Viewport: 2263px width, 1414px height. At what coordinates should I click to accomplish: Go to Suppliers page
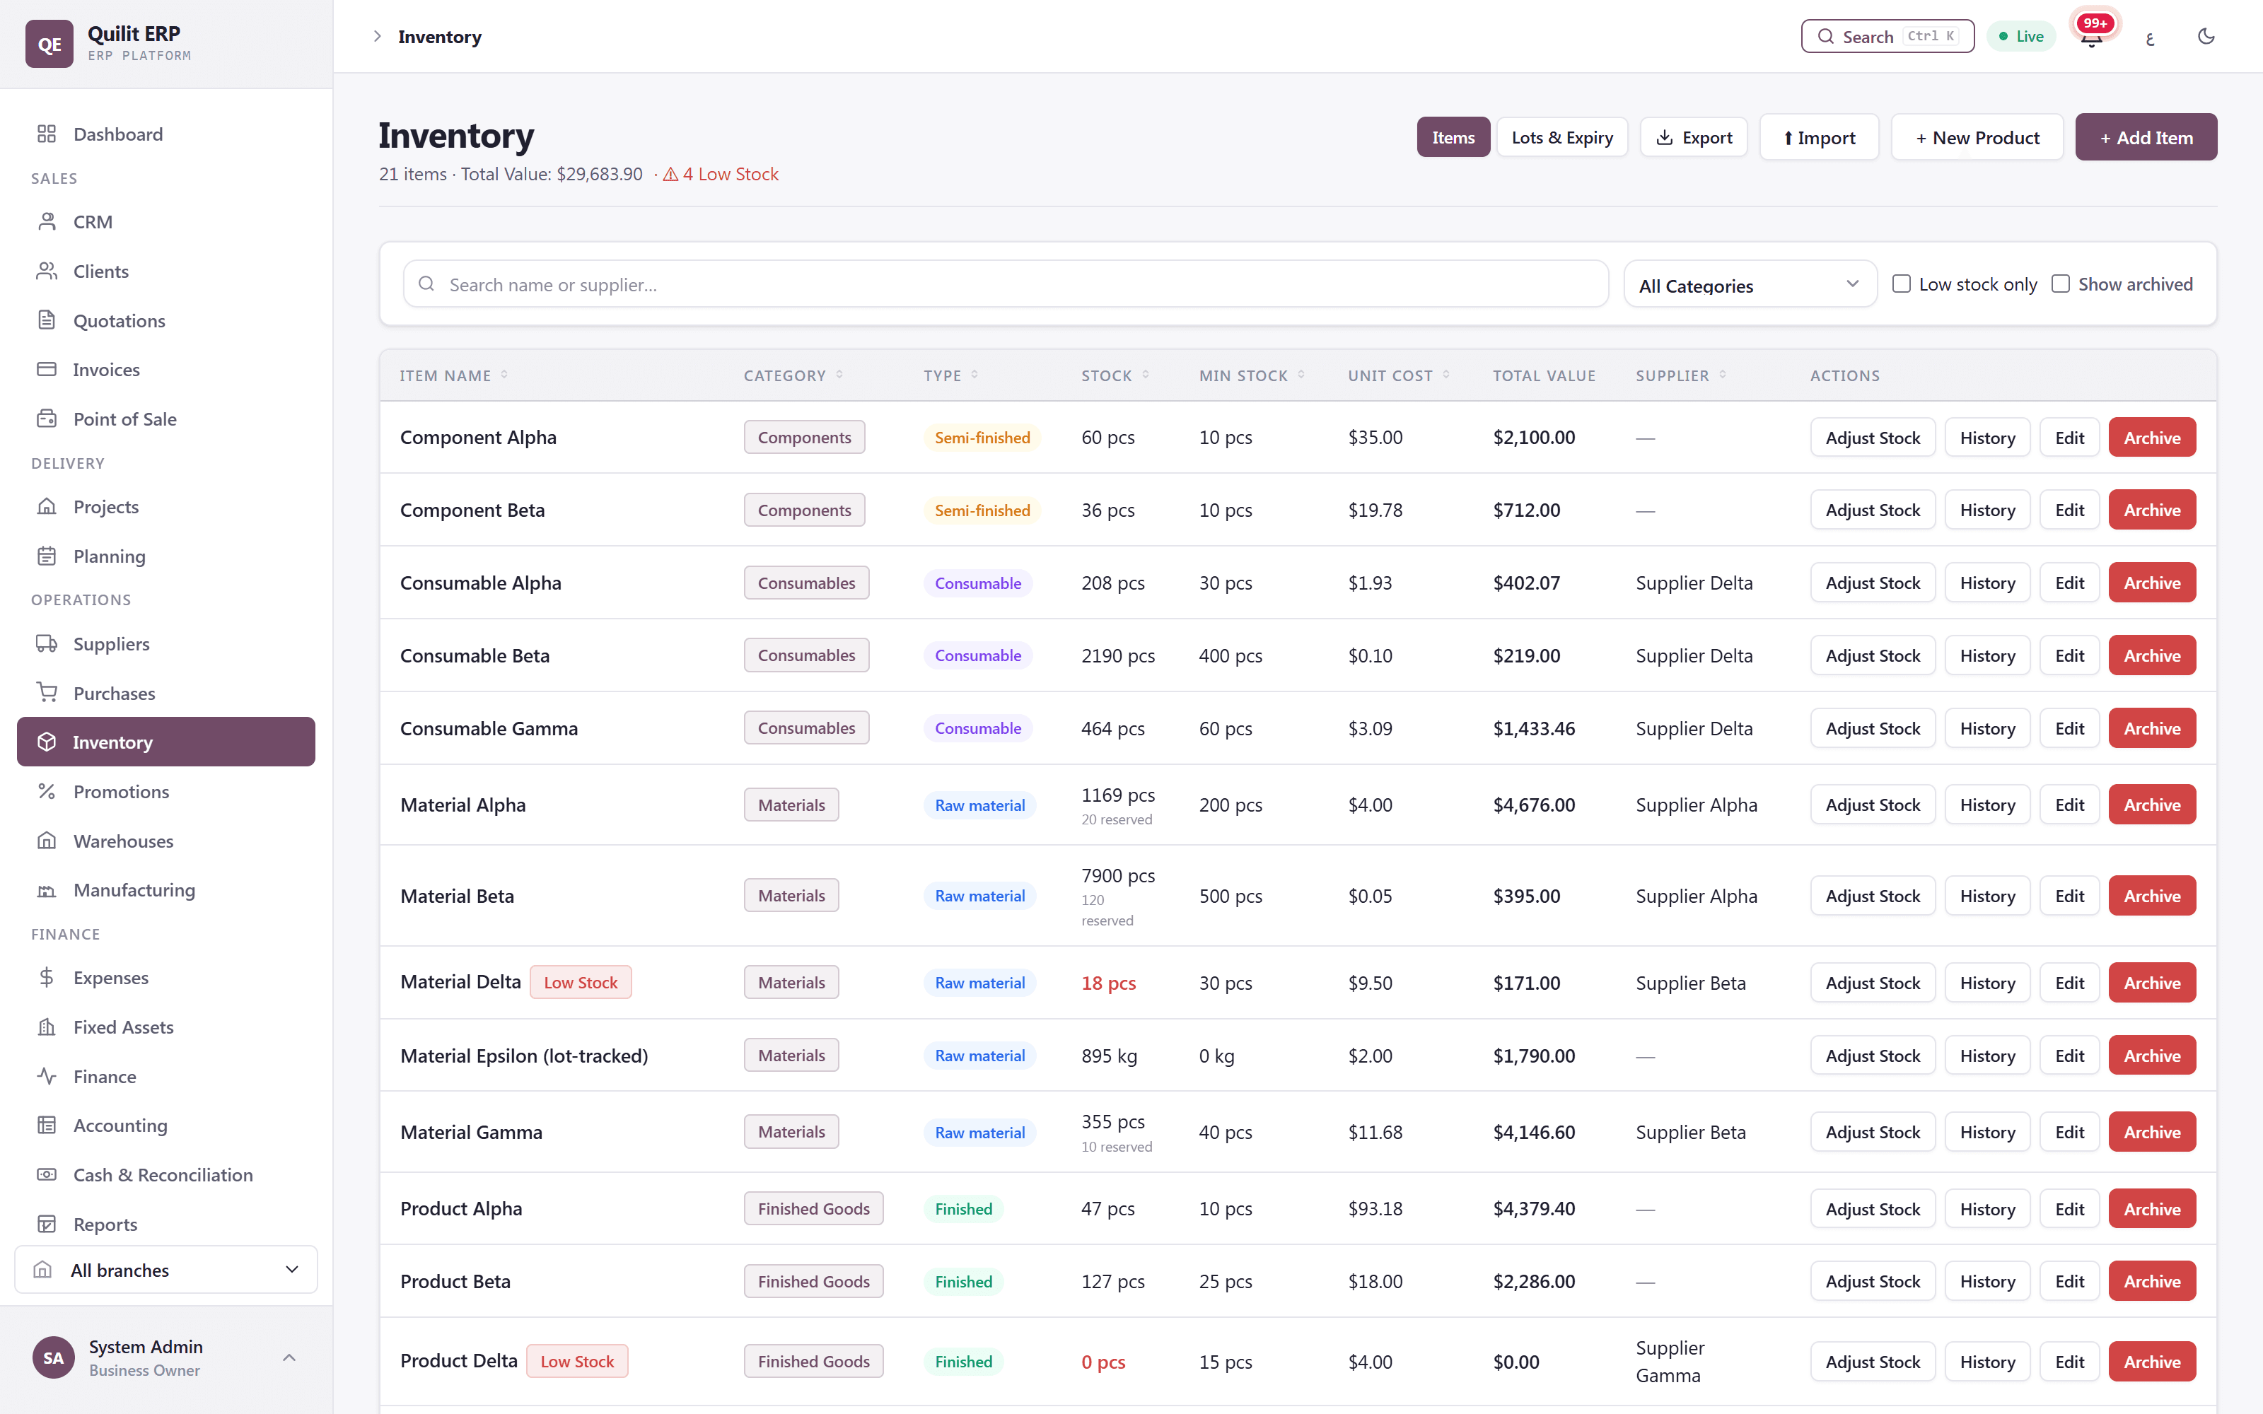click(166, 643)
